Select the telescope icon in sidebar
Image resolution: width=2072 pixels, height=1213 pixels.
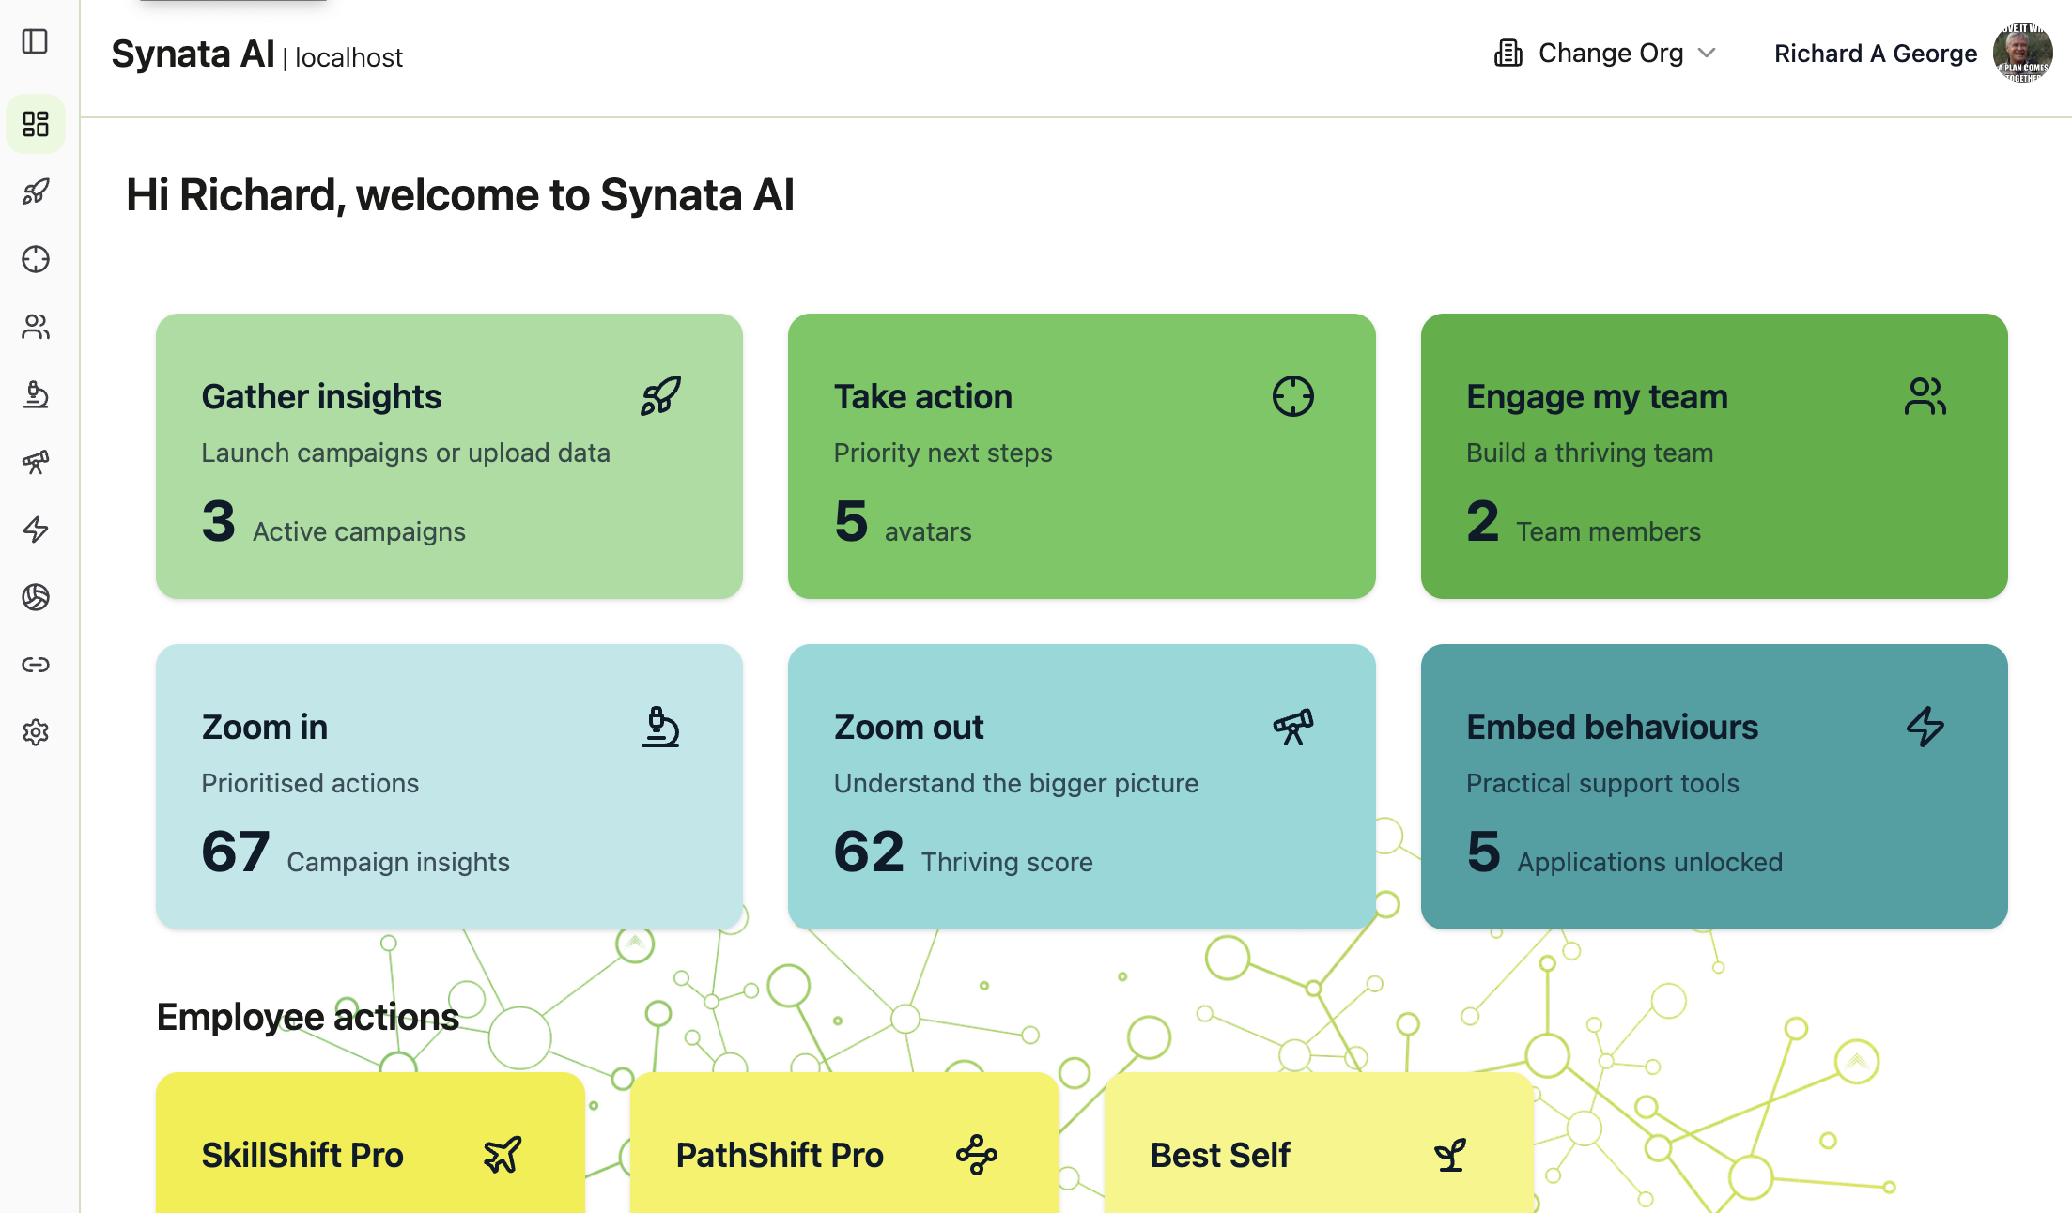[36, 462]
